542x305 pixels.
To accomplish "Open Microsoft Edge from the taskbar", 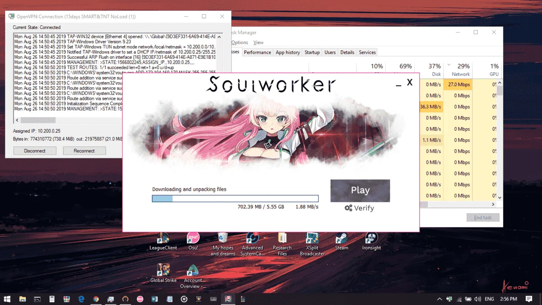I will pos(81,299).
